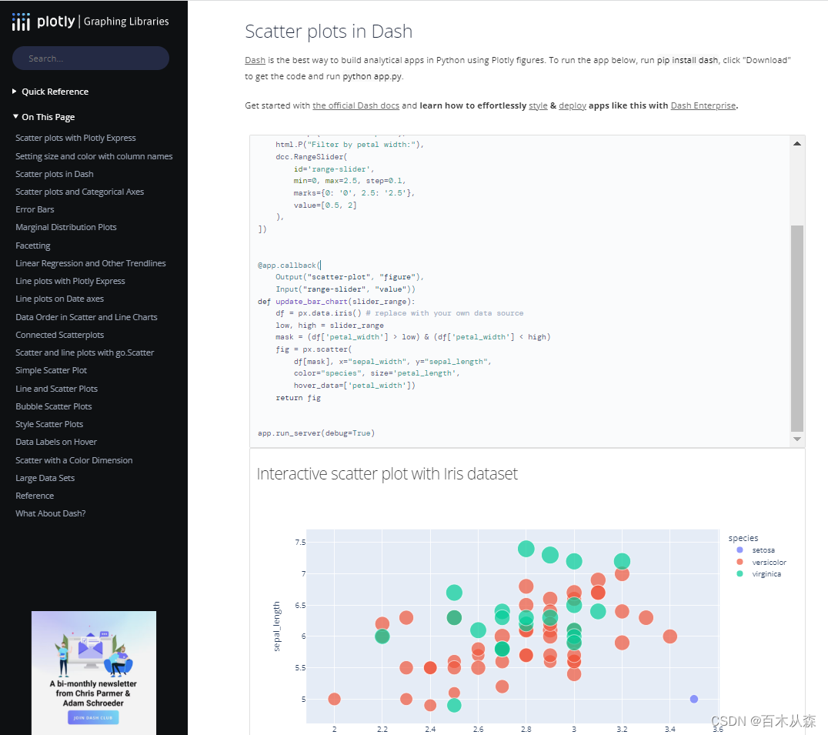The image size is (828, 735).
Task: Open Scatter plots with Plotly Express link
Action: (75, 138)
